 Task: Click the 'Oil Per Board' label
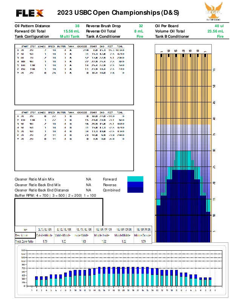click(x=167, y=26)
